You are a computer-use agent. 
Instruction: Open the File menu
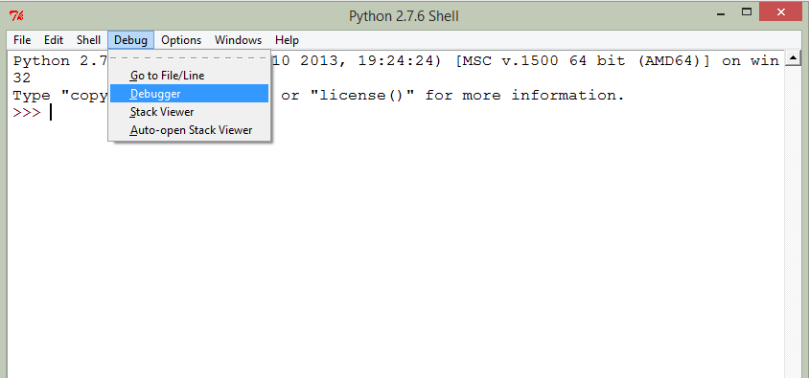[x=22, y=40]
